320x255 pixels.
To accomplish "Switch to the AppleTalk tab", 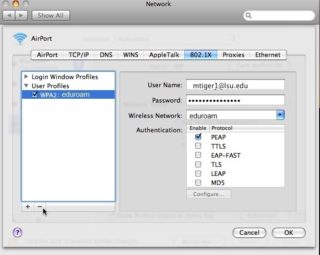I will click(x=164, y=55).
